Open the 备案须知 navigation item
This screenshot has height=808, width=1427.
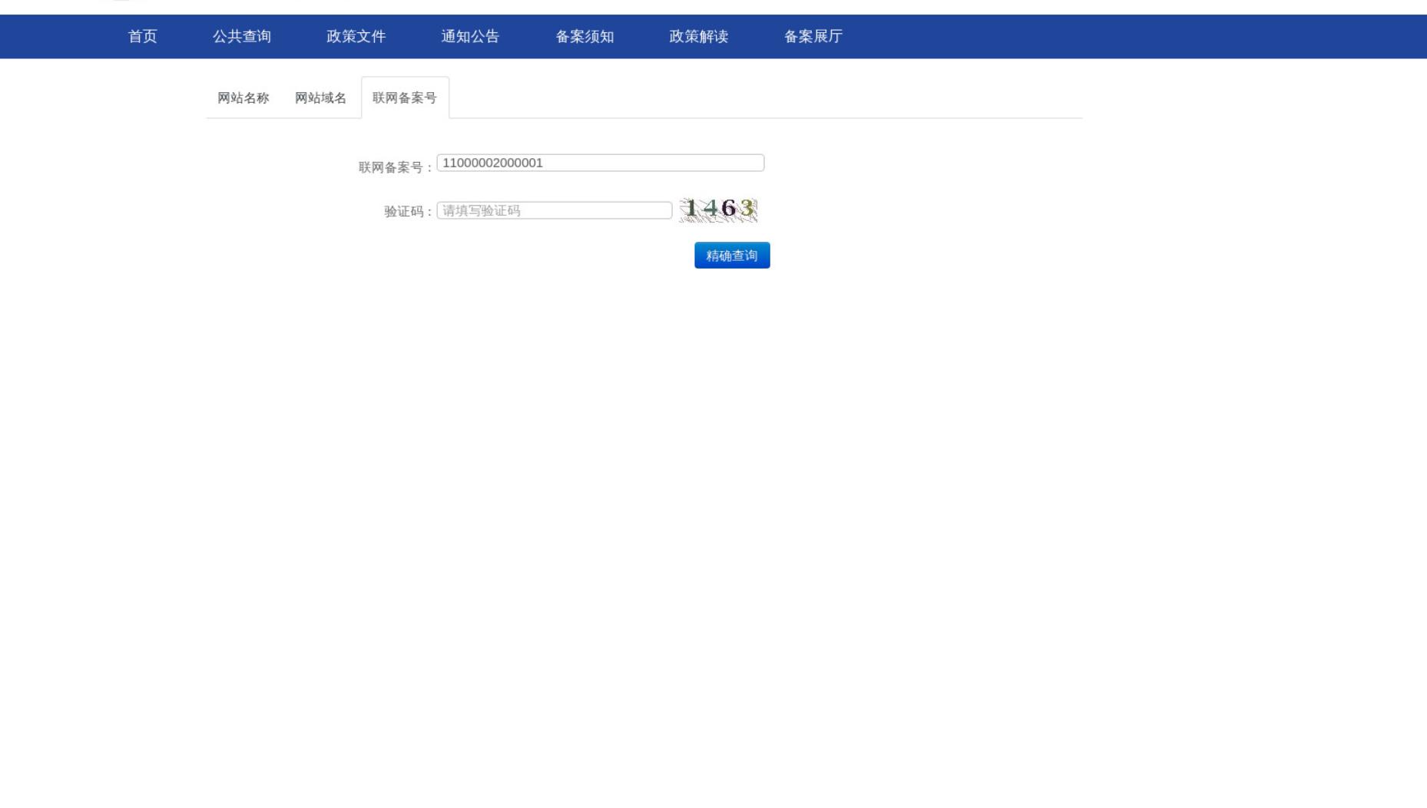584,37
